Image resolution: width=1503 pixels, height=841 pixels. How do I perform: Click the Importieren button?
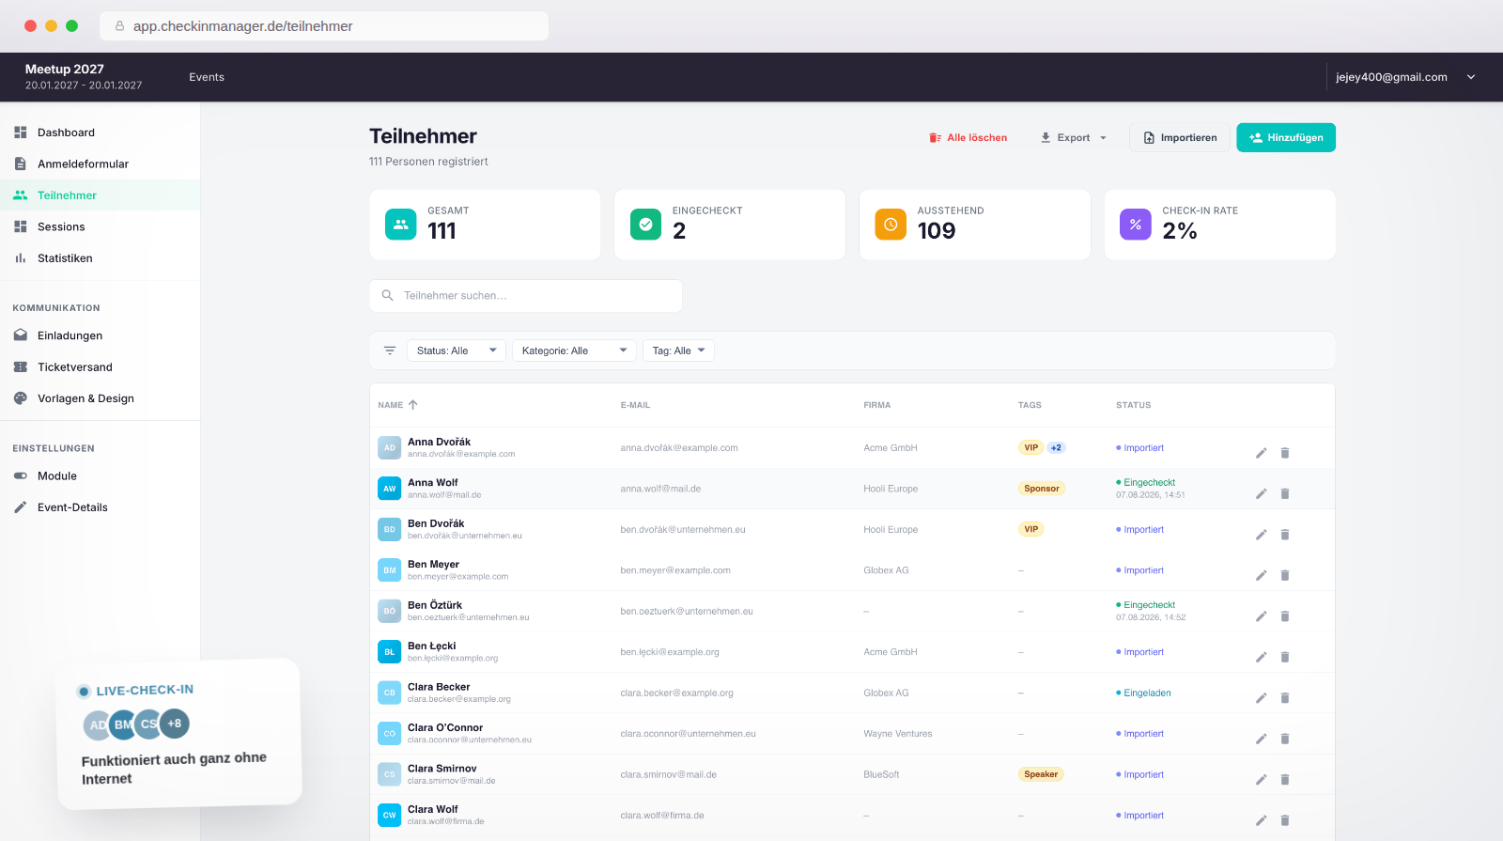1180,138
